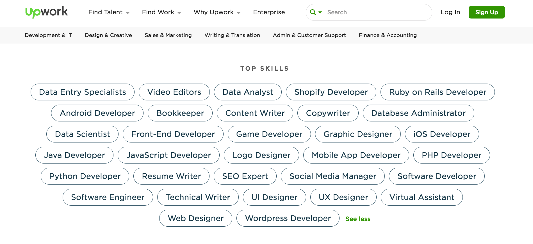Choose Front-End Developer skill
The image size is (533, 244).
[x=173, y=134]
